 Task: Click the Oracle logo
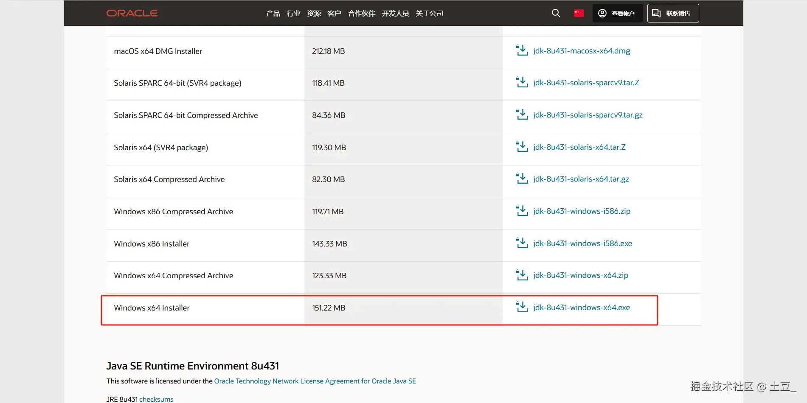point(132,13)
